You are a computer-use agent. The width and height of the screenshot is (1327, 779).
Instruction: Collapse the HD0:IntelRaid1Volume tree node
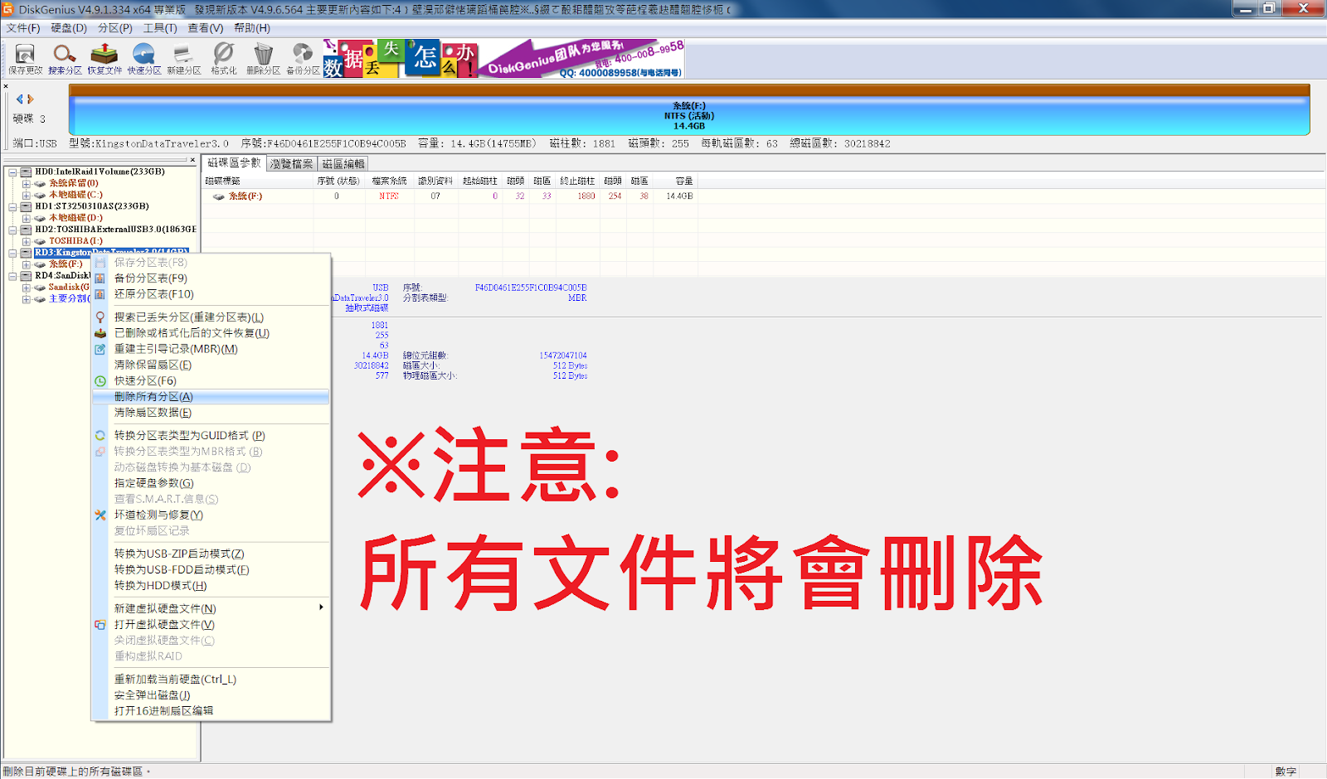[x=13, y=172]
